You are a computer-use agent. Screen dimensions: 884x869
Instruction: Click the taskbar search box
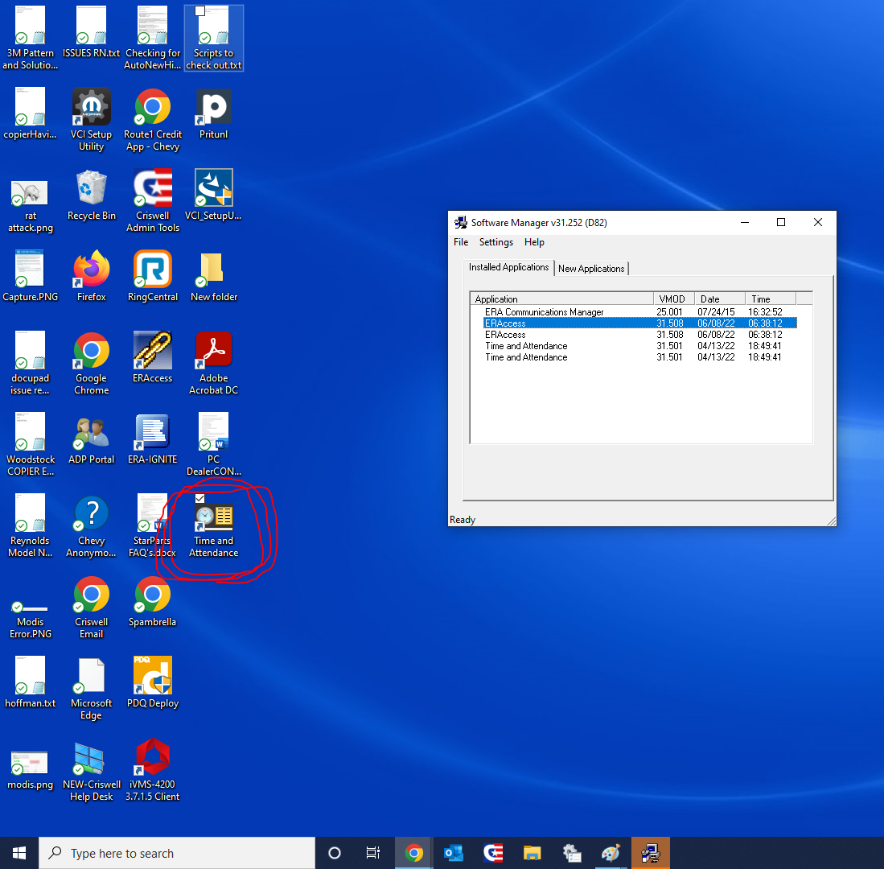point(176,853)
